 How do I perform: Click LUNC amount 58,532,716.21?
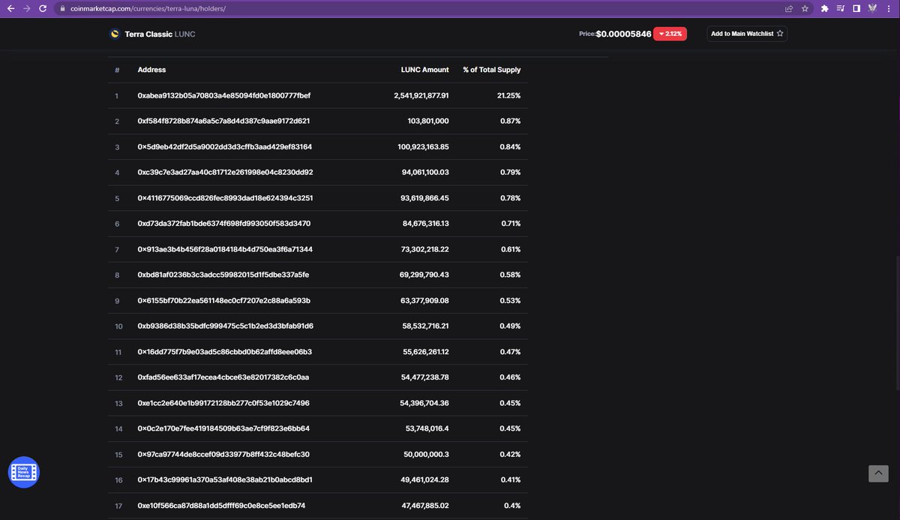coord(426,326)
